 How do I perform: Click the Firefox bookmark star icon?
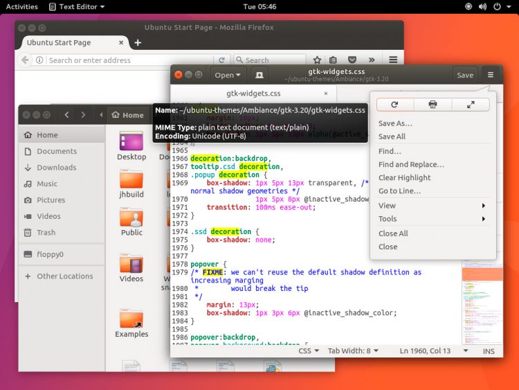[317, 60]
